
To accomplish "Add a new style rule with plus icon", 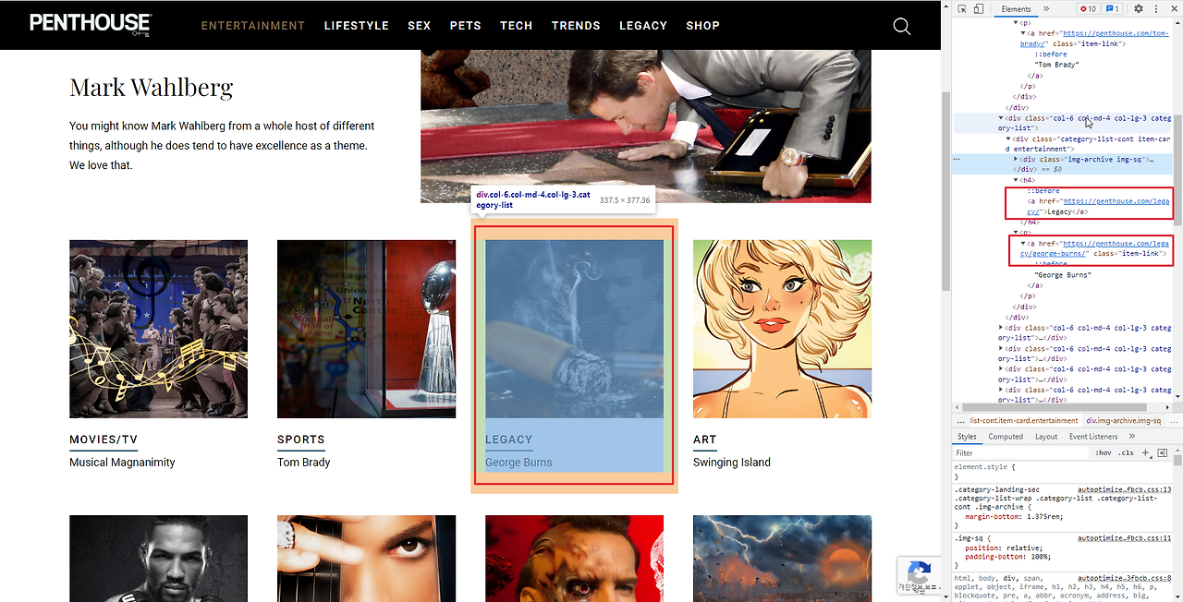I will 1145,453.
